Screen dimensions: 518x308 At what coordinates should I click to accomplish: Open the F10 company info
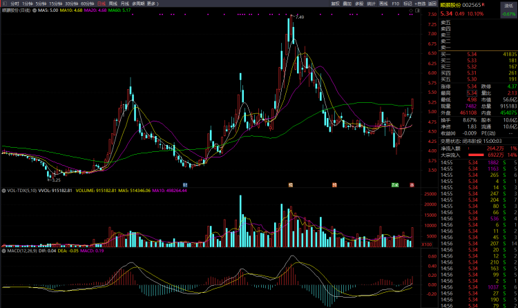click(x=395, y=3)
